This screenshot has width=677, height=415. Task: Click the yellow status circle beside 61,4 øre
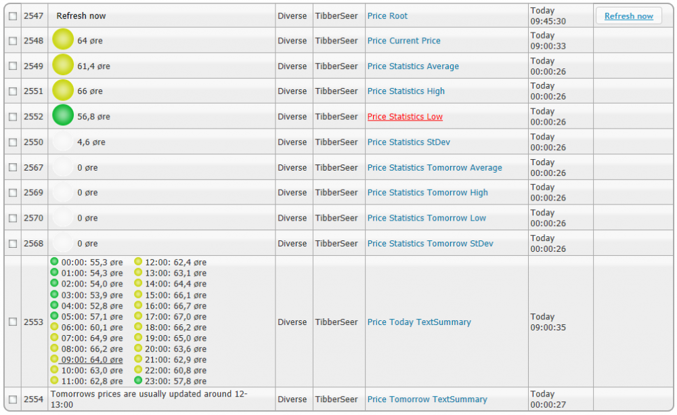tap(62, 66)
